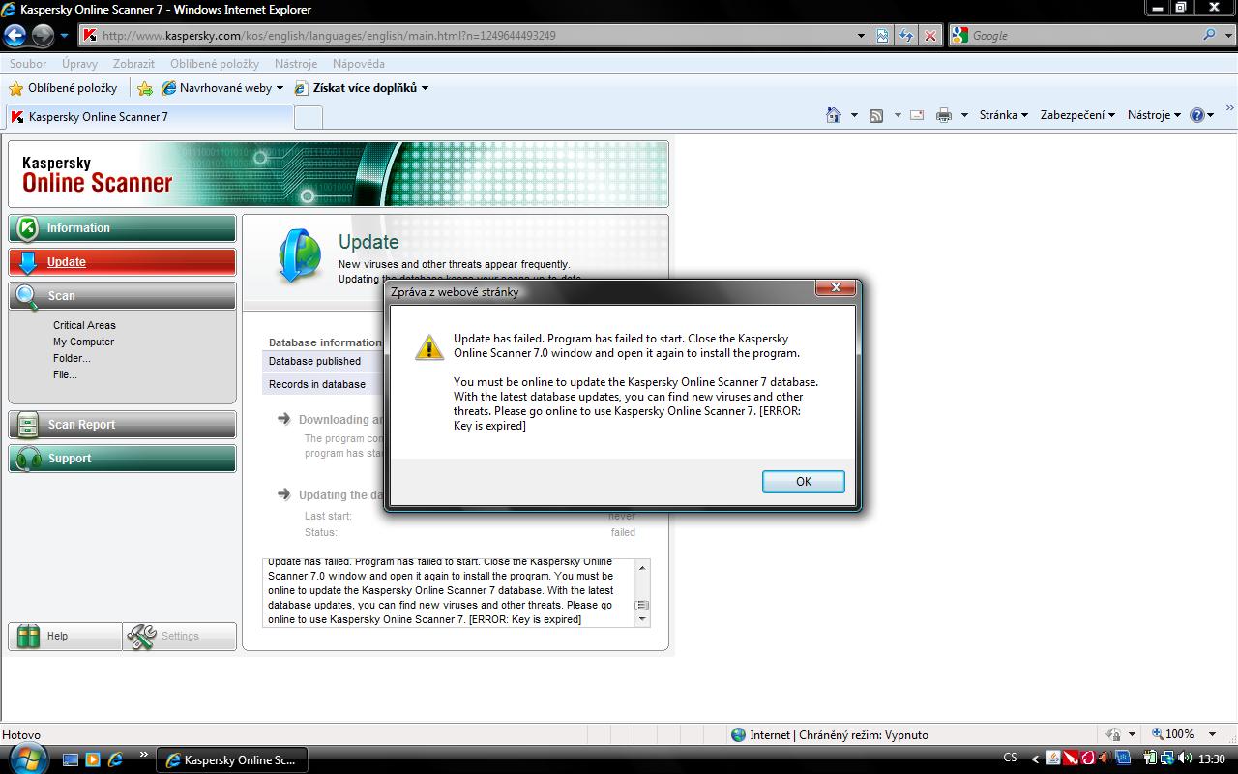Show hidden tray icons arrow
The image size is (1238, 774).
coord(1035,759)
